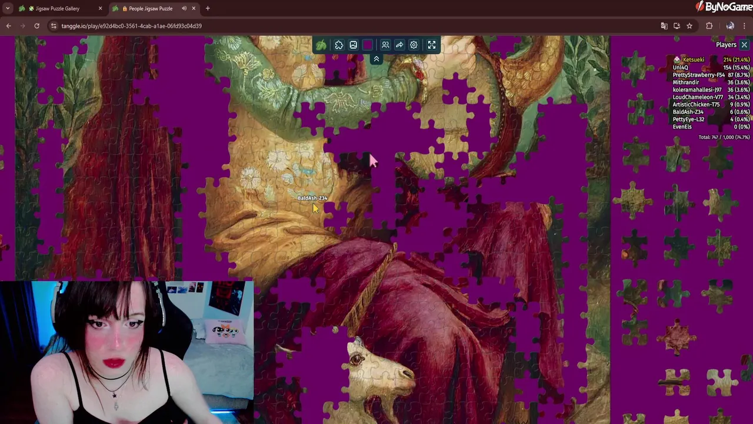This screenshot has width=753, height=424.
Task: Click the share arrow icon
Action: 399,45
